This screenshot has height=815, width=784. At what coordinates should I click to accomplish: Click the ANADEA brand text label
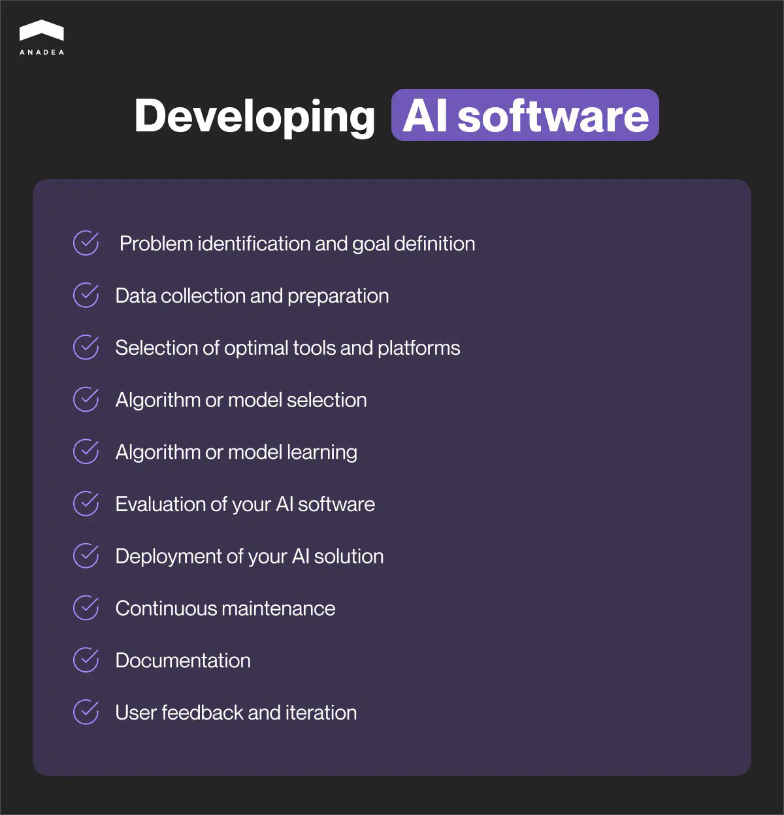(42, 52)
